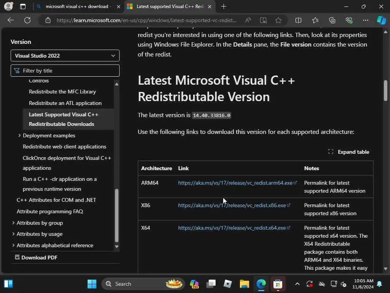Open File Explorer from taskbar

pos(244,284)
